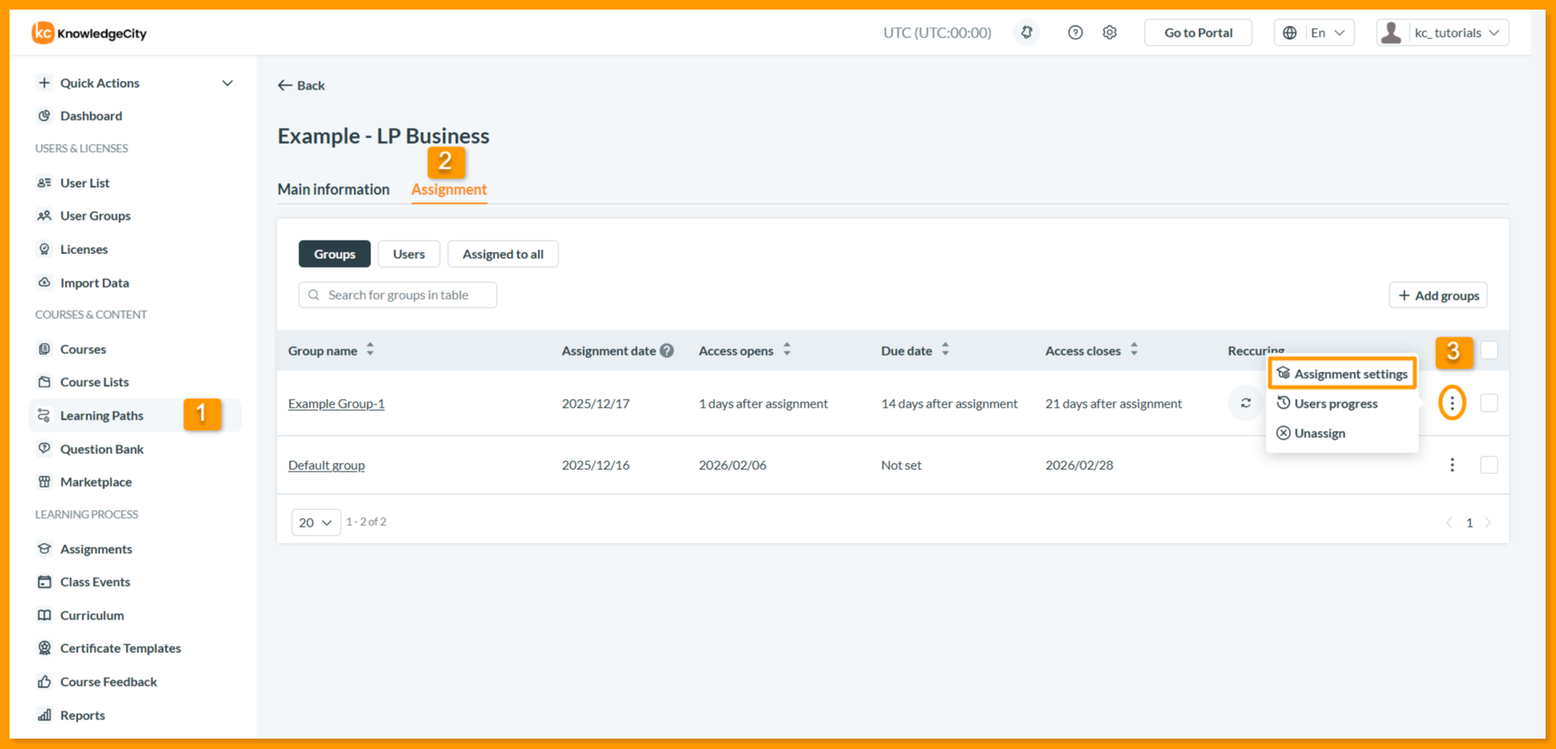Open User List in sidebar
Screen dimensions: 1556x749
[85, 183]
